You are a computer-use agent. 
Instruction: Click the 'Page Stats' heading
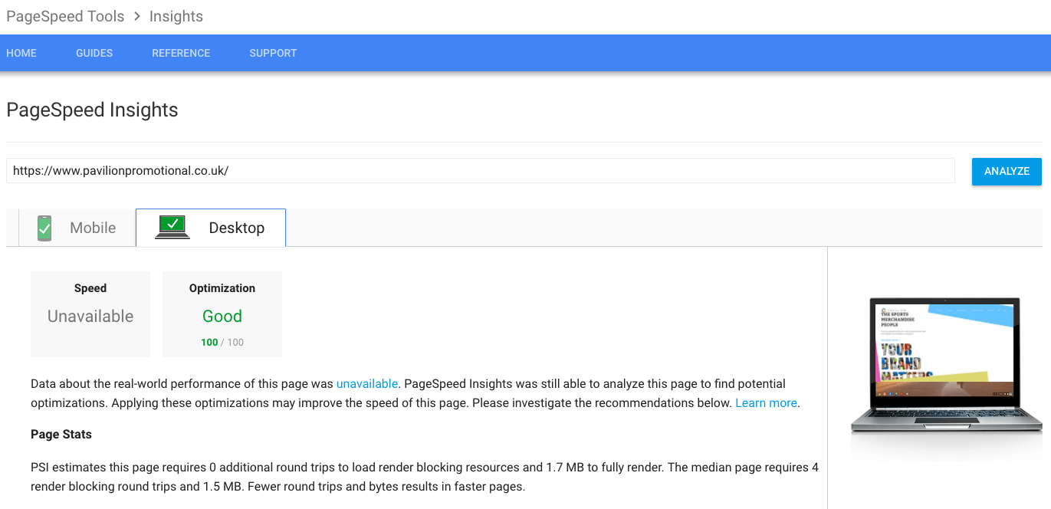tap(61, 434)
